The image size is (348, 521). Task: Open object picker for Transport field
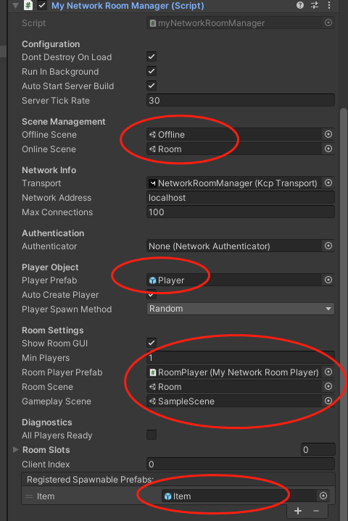pos(328,183)
